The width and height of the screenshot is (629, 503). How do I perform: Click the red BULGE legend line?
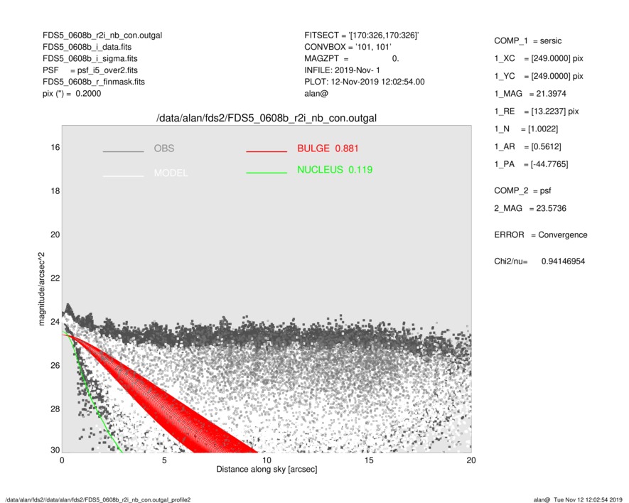267,151
